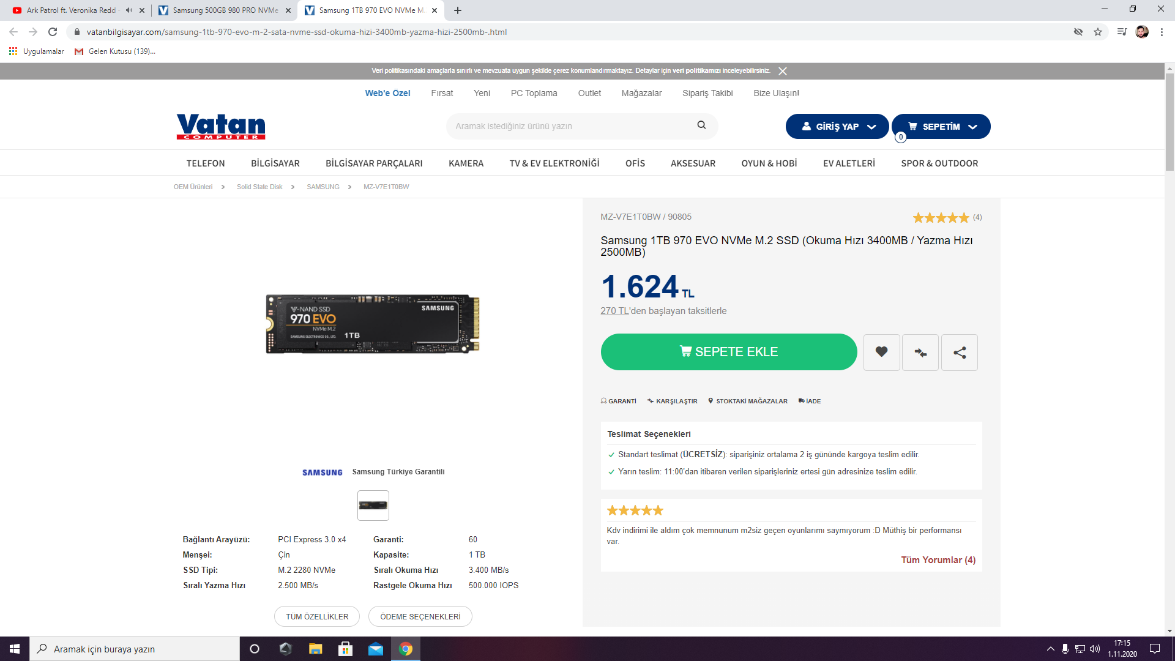Open BİLGİSAYAR PARÇALARI category menu
The height and width of the screenshot is (661, 1175).
373,163
